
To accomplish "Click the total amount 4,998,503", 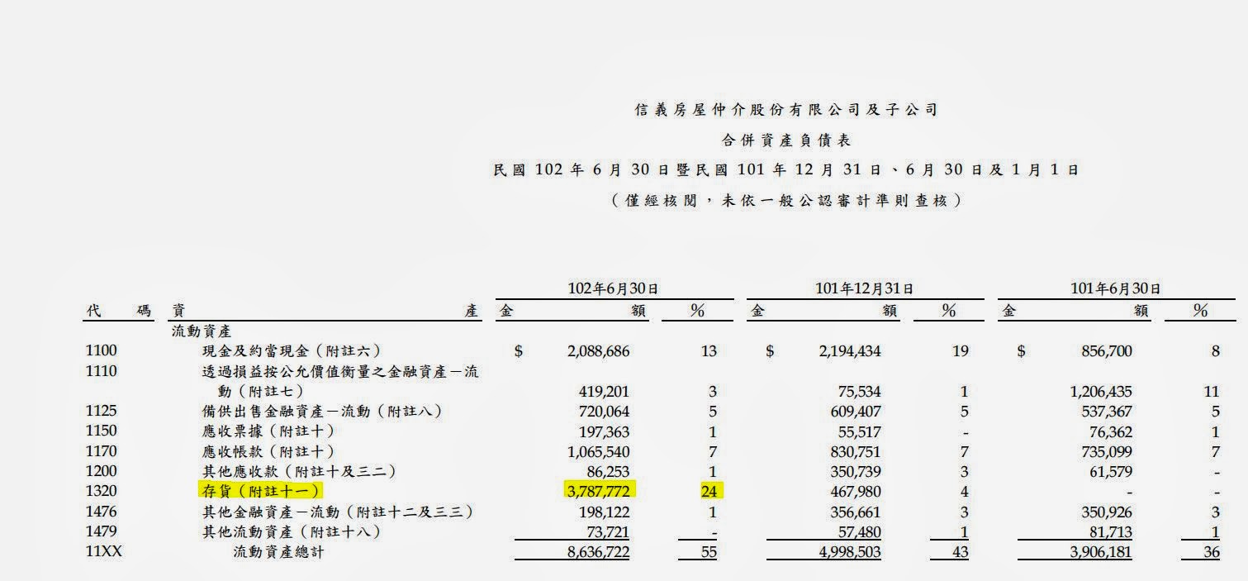I will pos(849,551).
